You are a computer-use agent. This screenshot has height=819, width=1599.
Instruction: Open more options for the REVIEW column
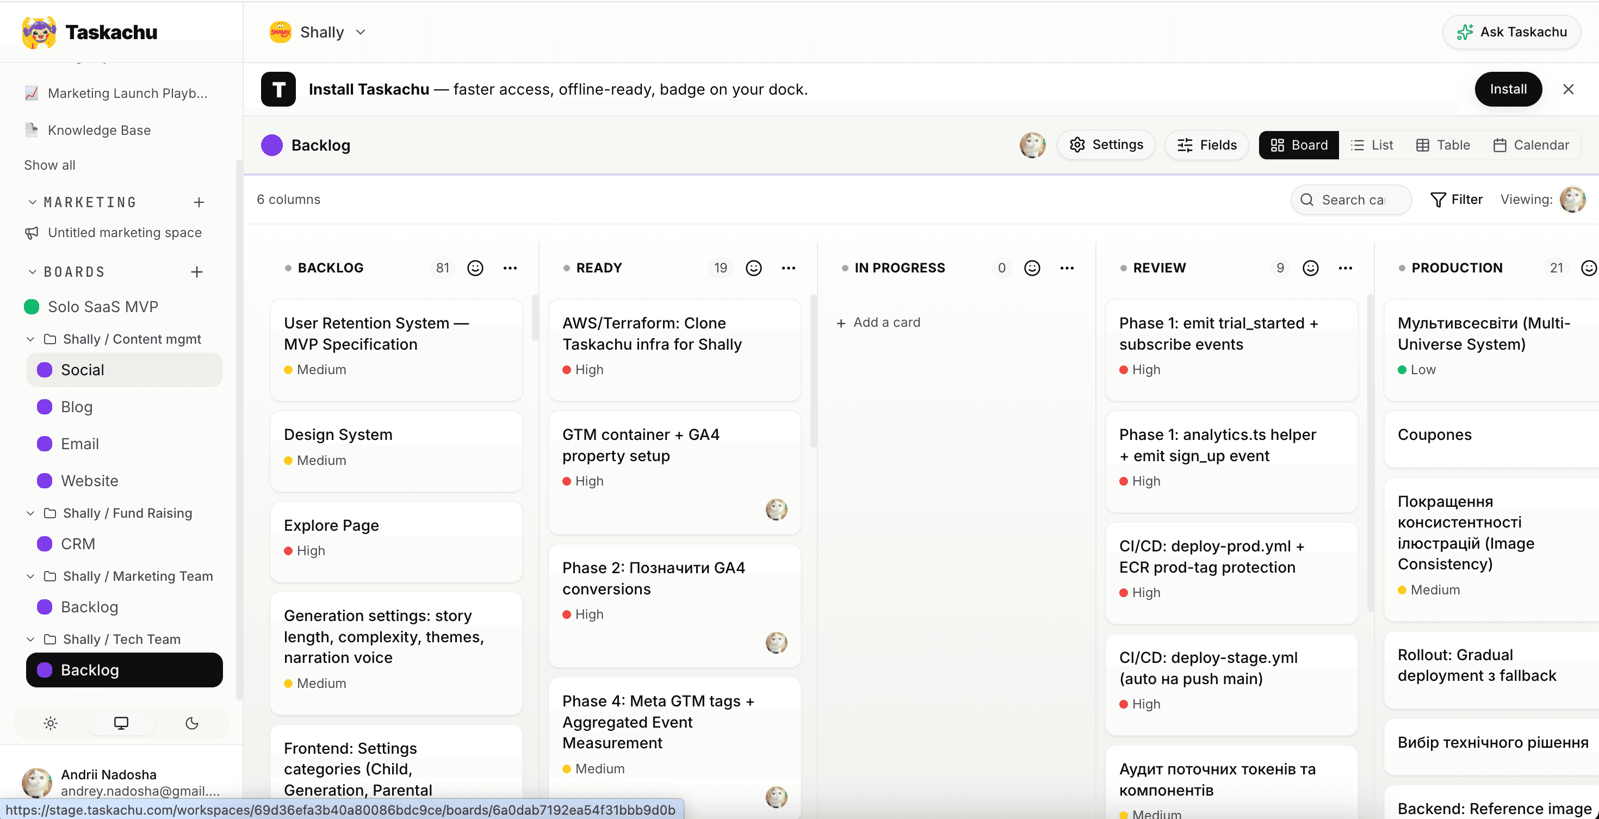click(1345, 268)
